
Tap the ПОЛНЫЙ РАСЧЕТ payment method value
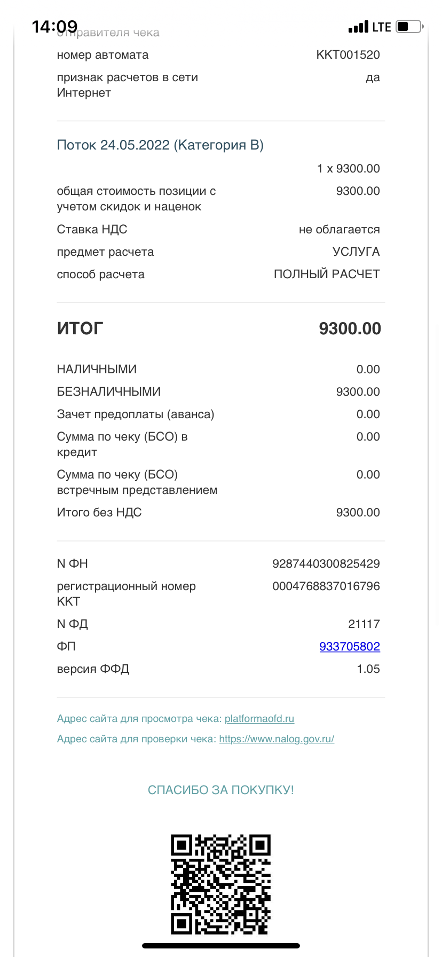tap(327, 274)
